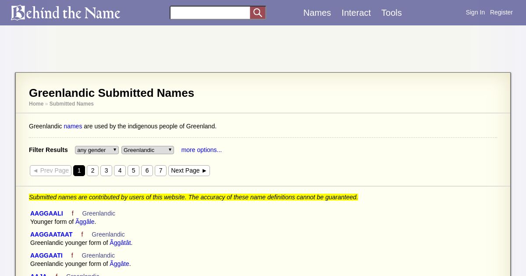Expand the 'any gender' dropdown

tap(97, 150)
